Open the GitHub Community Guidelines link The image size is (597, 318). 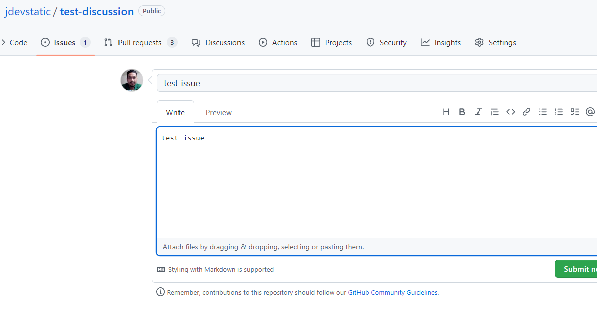point(393,292)
